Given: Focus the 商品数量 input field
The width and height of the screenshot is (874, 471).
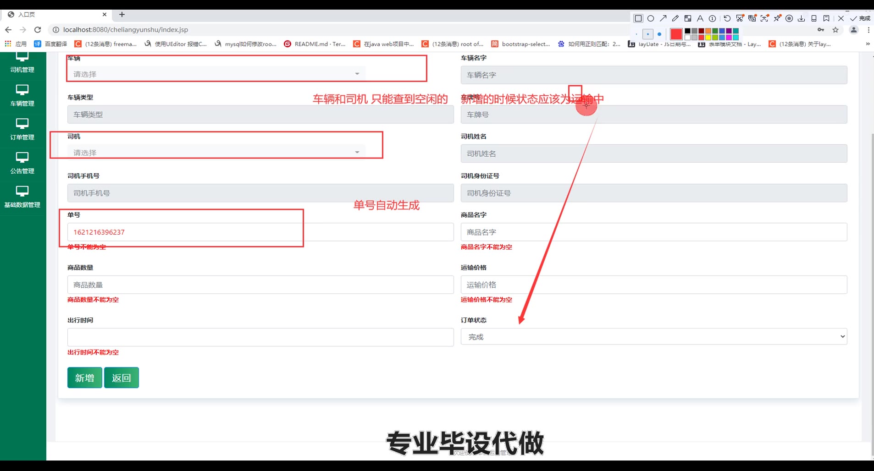Looking at the screenshot, I should 260,285.
